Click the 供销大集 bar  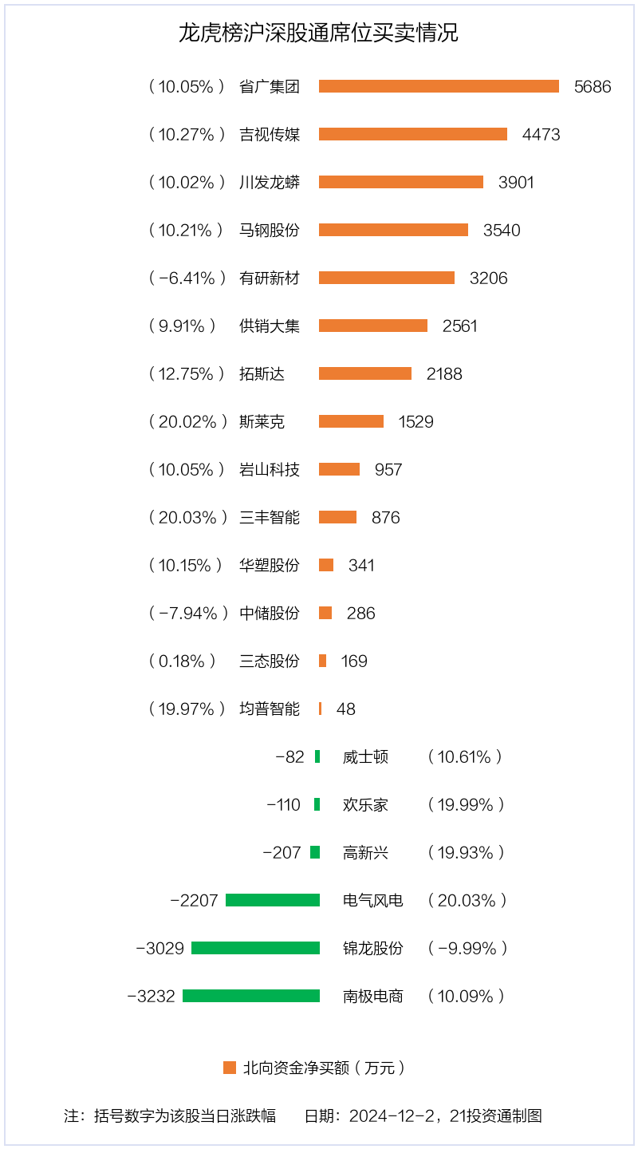click(373, 326)
